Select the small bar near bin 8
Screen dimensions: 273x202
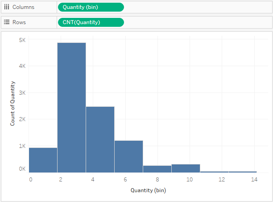click(157, 169)
